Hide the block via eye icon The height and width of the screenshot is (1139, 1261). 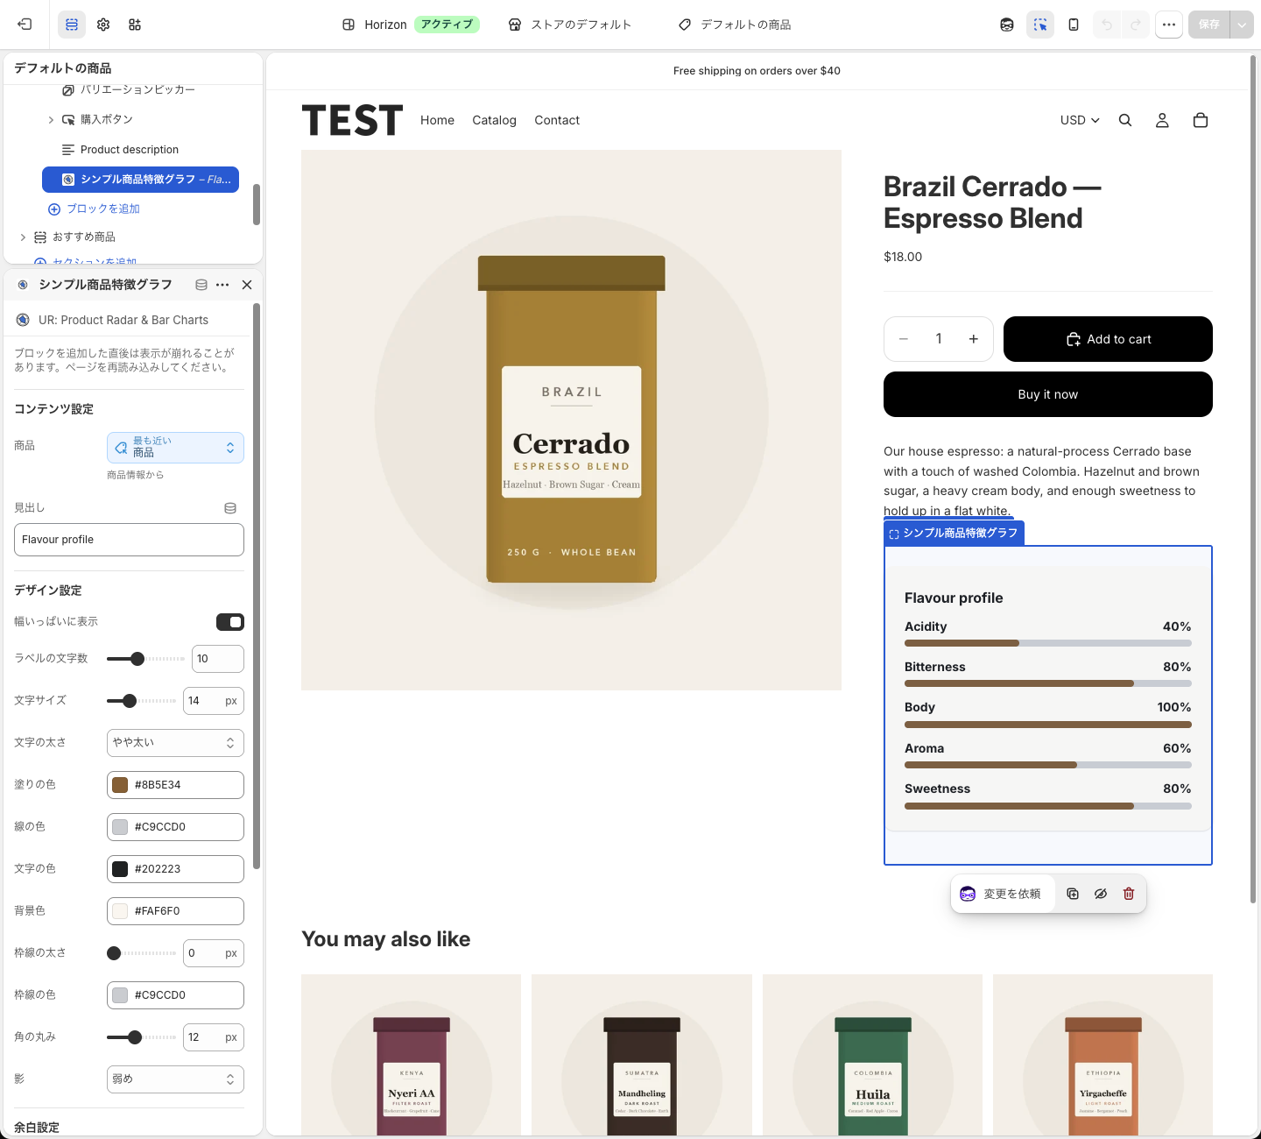coord(1101,894)
